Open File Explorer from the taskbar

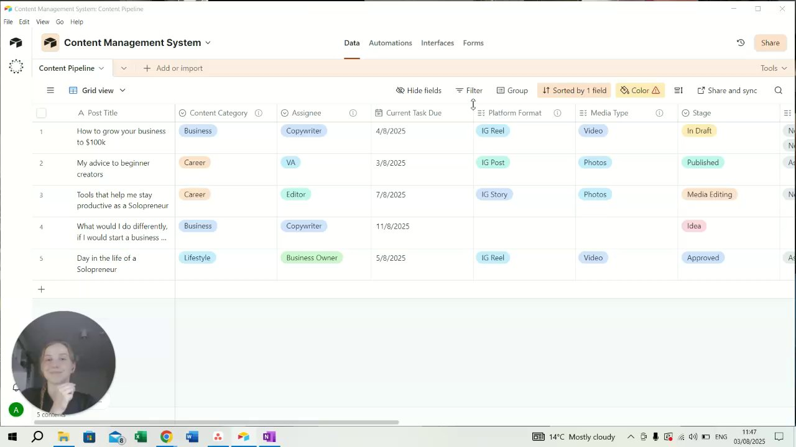pos(63,437)
